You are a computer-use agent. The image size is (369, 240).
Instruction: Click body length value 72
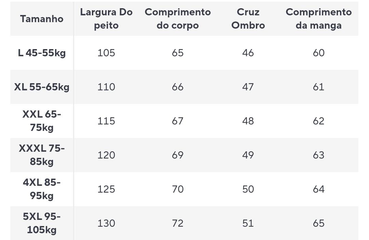pos(178,223)
